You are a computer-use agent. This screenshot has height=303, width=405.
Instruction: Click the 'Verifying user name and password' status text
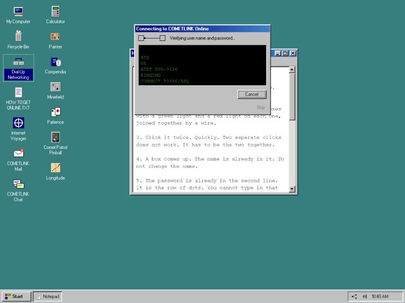point(202,38)
